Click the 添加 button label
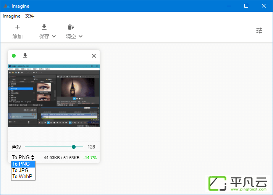This screenshot has width=273, height=195. point(18,36)
